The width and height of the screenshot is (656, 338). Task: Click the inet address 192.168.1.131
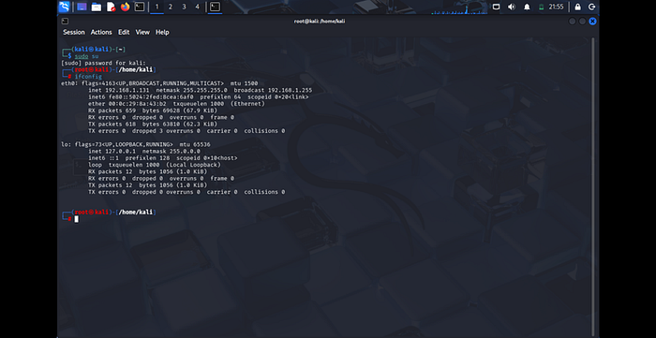coord(128,90)
